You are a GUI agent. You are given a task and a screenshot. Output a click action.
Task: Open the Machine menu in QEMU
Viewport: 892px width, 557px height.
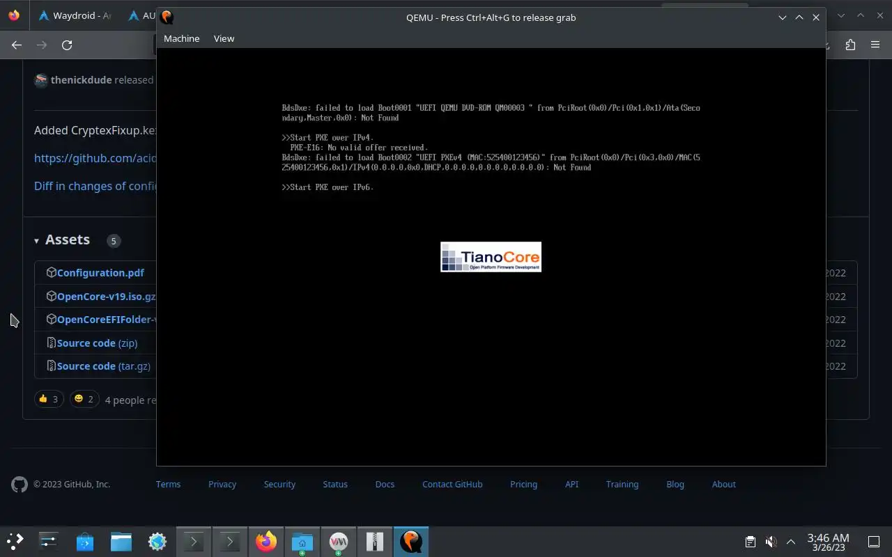pos(181,38)
